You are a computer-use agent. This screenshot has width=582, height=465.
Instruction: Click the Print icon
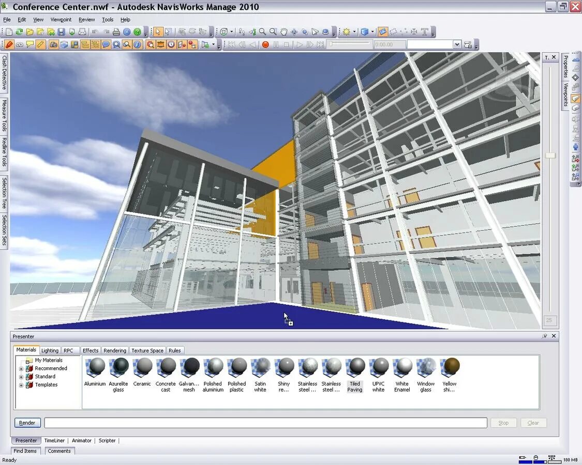coord(116,32)
